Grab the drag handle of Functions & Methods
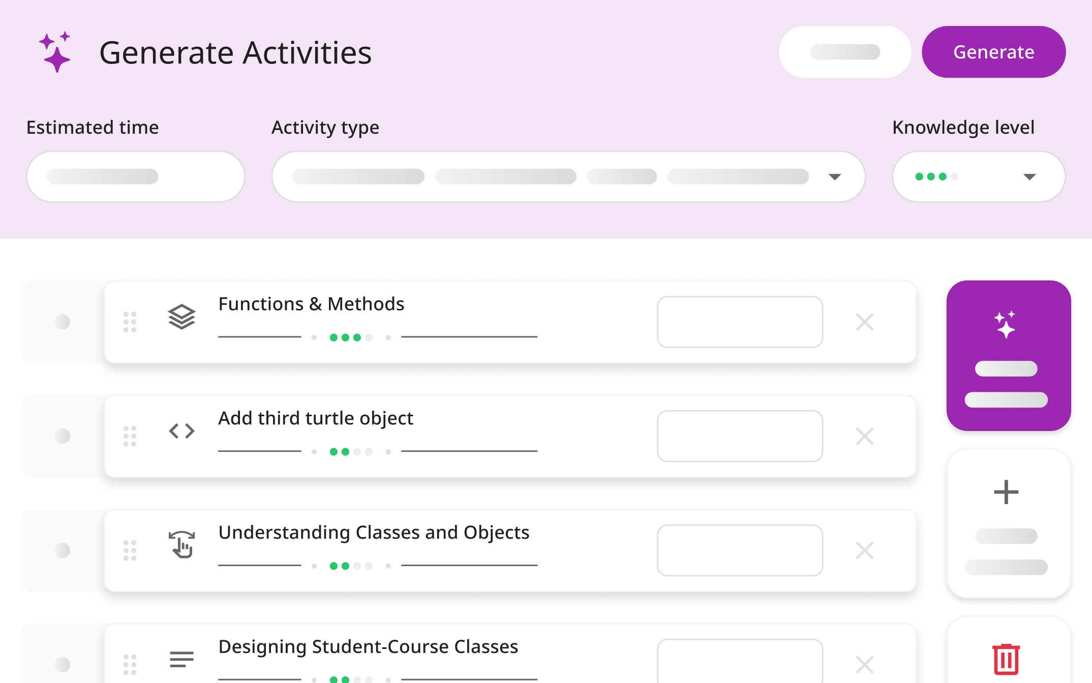The height and width of the screenshot is (683, 1092). pyautogui.click(x=130, y=322)
